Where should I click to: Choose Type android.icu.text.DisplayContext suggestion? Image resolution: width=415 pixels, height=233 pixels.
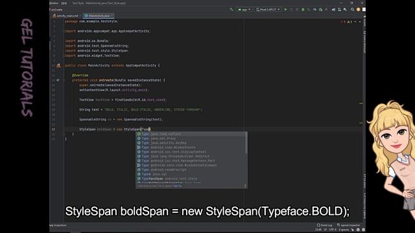[190, 152]
